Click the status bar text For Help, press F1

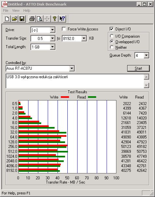click(16, 193)
